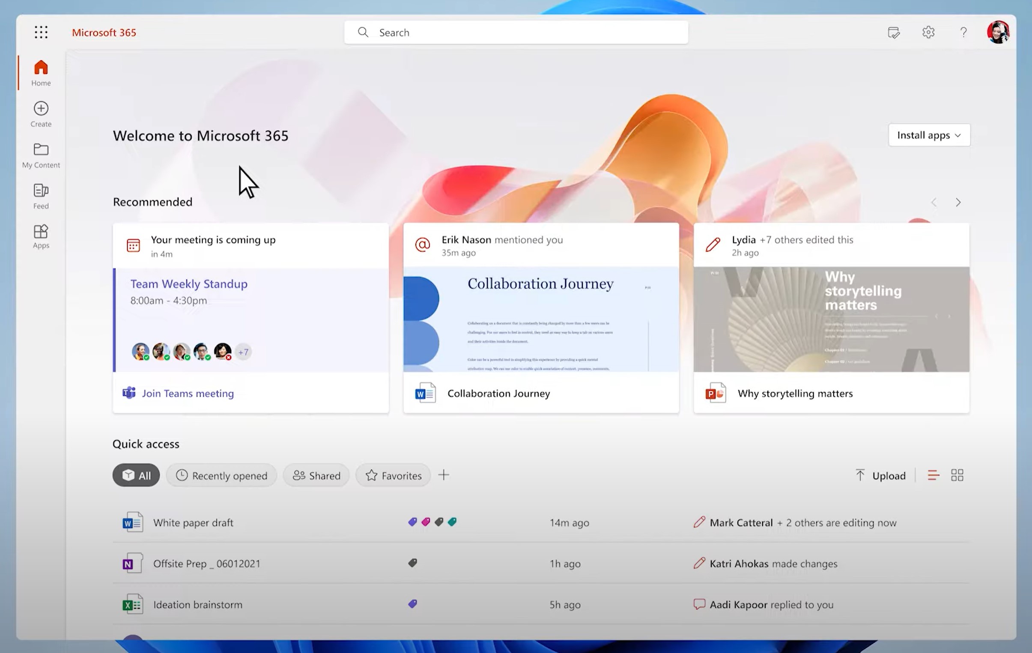The height and width of the screenshot is (653, 1032).
Task: Click the pencil icon next to Katri Ahokas
Action: tap(699, 563)
